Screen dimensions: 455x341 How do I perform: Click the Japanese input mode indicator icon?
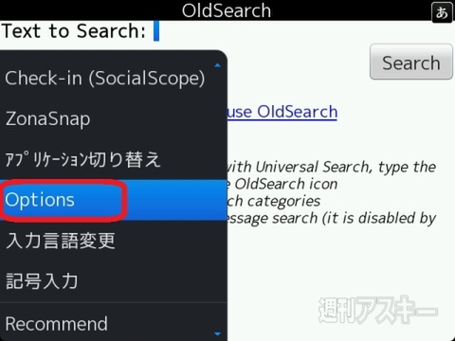click(x=442, y=12)
